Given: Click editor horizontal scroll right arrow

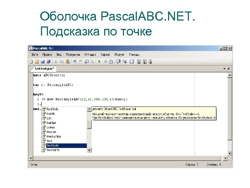Looking at the screenshot, I should [x=225, y=158].
